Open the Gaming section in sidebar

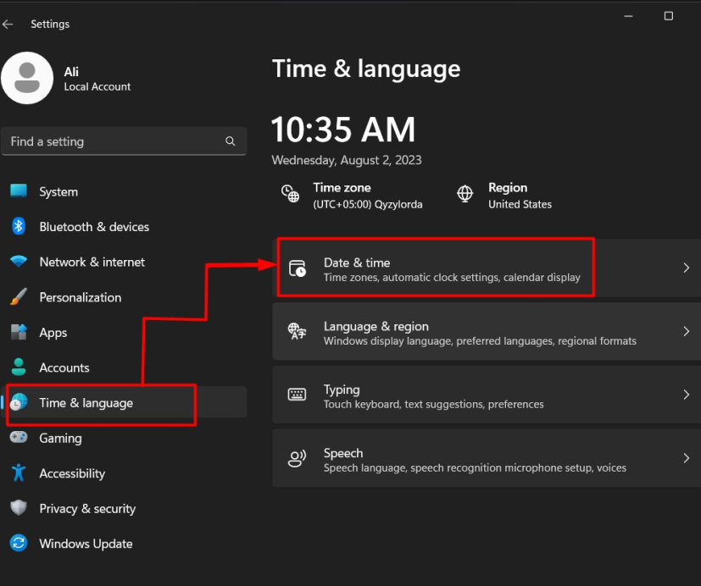60,438
